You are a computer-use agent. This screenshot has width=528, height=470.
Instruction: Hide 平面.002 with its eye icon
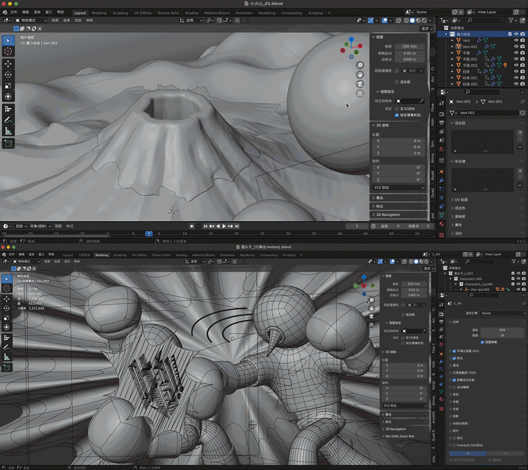tap(516, 66)
